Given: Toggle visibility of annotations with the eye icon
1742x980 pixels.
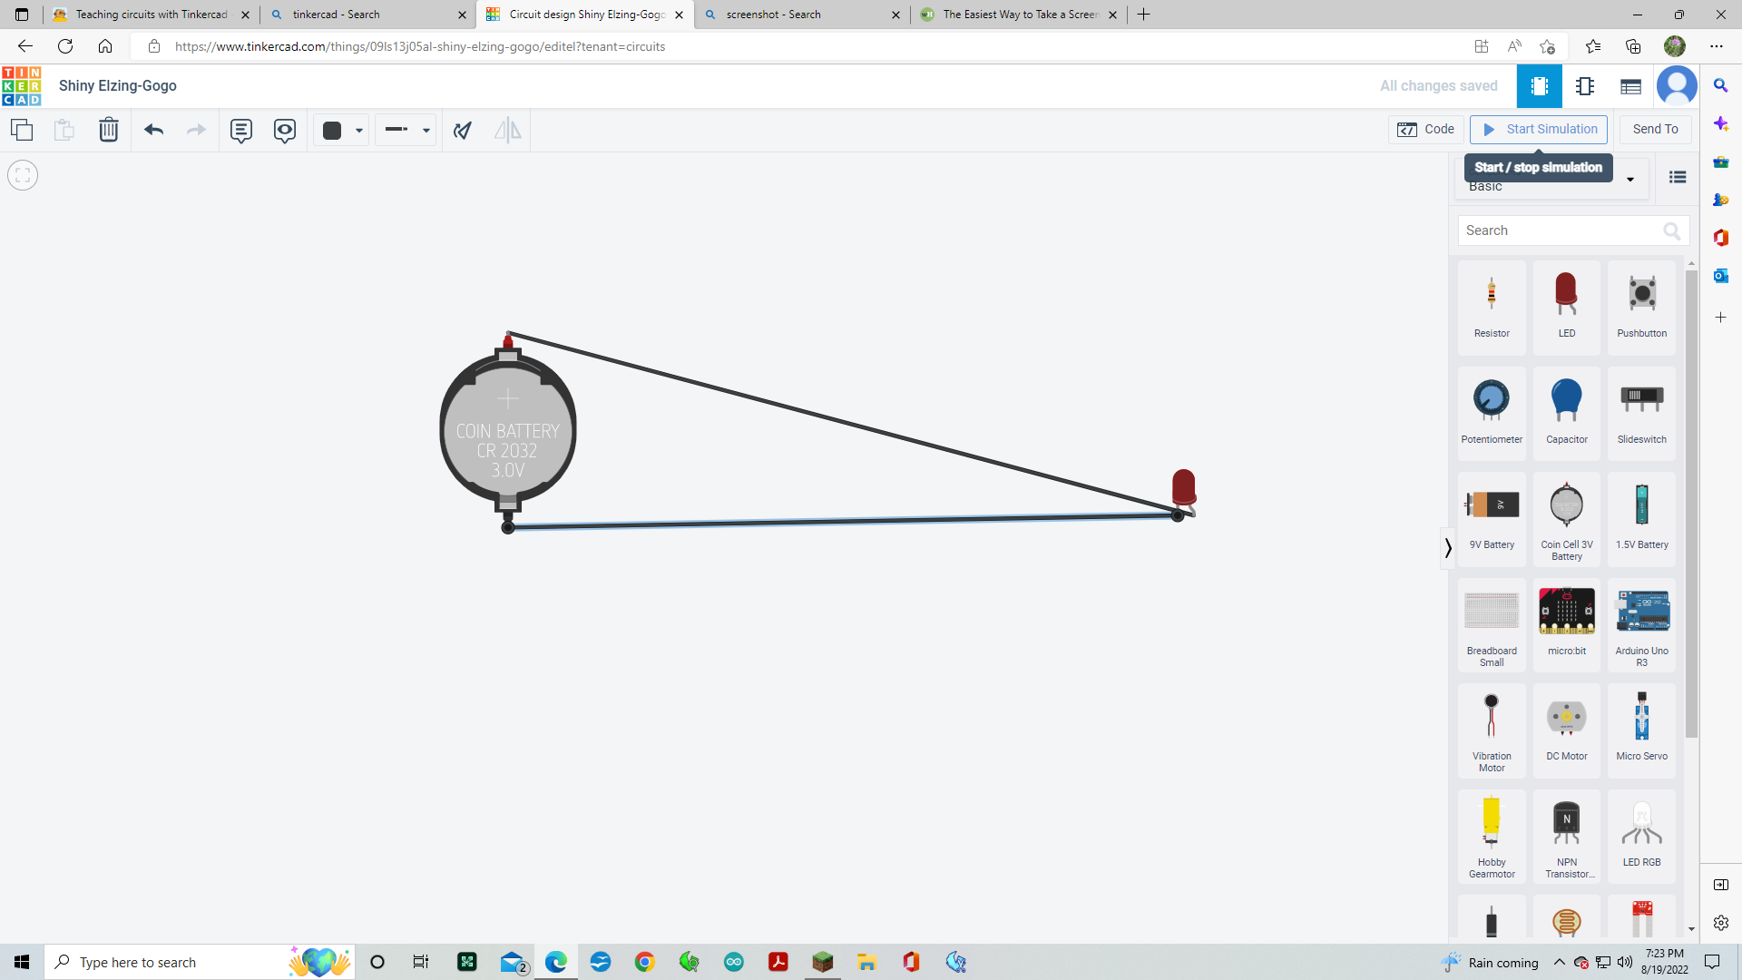Looking at the screenshot, I should pos(285,130).
